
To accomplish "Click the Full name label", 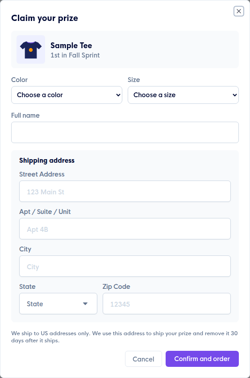I will pos(25,115).
